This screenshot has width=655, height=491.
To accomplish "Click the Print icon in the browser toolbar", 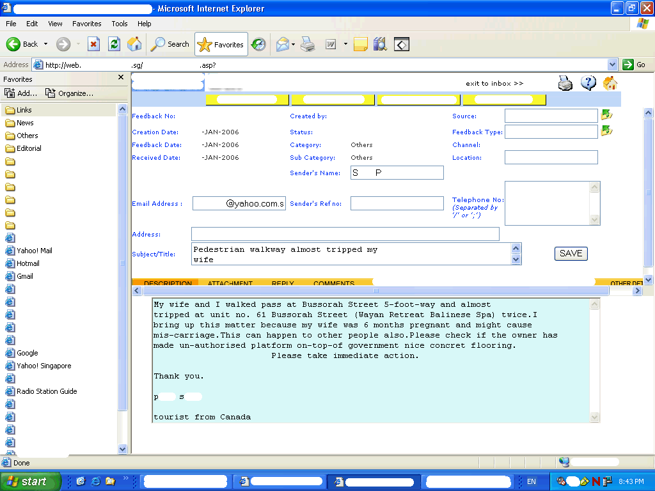I will [x=308, y=44].
